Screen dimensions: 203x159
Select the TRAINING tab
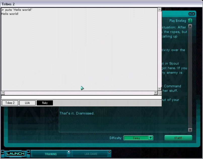[x=51, y=154]
